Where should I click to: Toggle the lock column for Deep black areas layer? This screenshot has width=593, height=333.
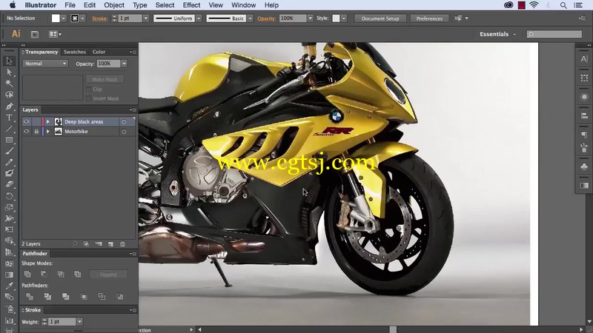[x=36, y=121]
